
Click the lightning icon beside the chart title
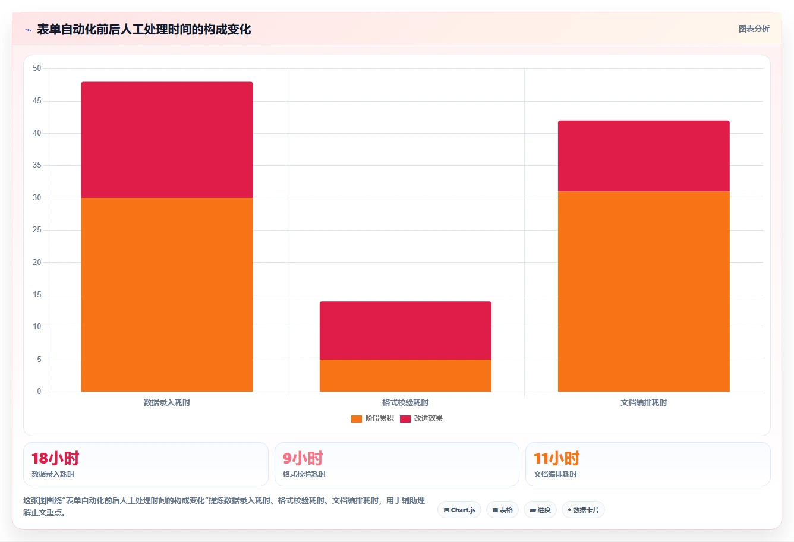pyautogui.click(x=28, y=30)
